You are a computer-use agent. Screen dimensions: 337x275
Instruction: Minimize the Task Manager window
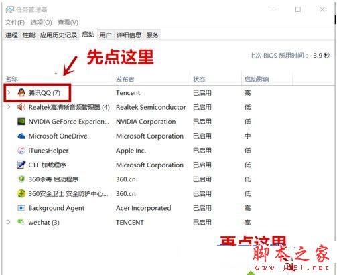(274, 9)
